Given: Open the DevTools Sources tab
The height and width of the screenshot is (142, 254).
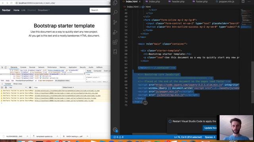Looking at the screenshot, I should point(32,67).
